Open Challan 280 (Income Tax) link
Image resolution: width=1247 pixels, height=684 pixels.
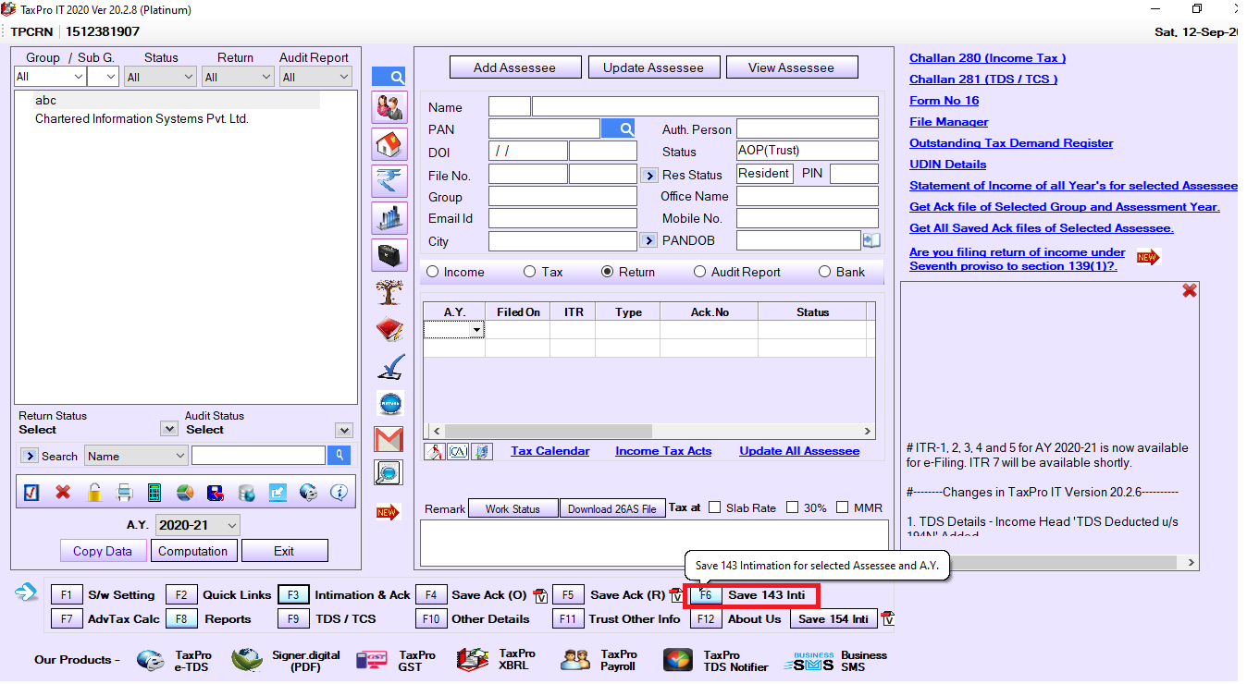[x=988, y=58]
